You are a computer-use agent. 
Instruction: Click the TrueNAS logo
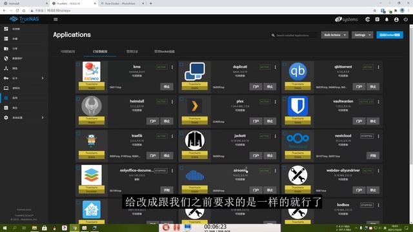(x=25, y=19)
